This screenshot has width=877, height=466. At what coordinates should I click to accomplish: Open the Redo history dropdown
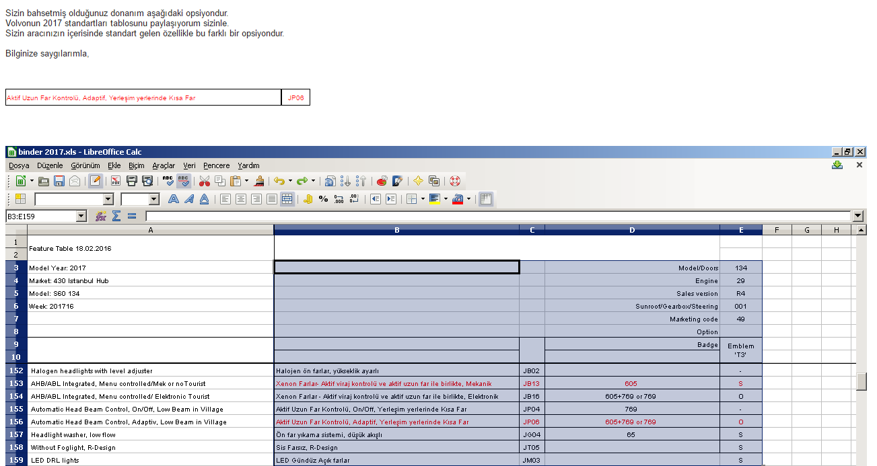click(313, 181)
